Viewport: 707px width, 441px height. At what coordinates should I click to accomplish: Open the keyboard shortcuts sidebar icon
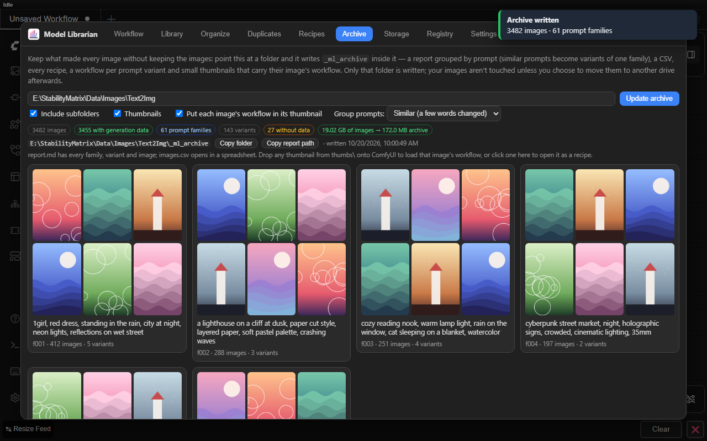pyautogui.click(x=15, y=371)
